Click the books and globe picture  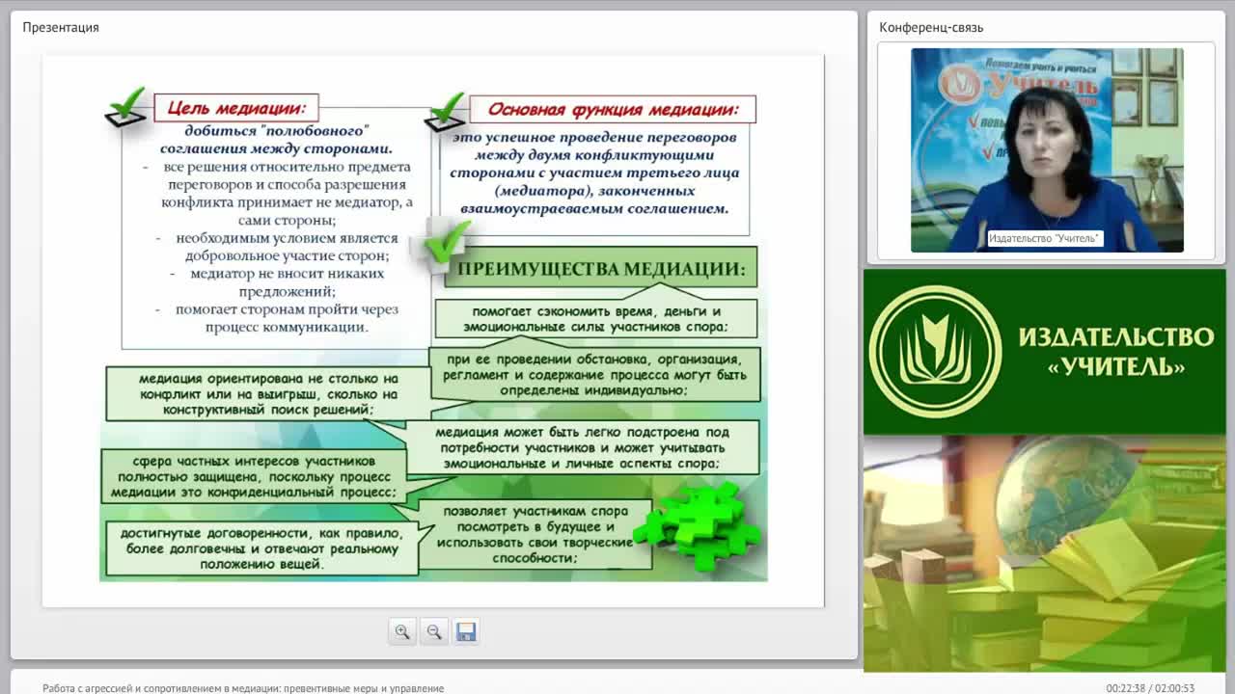pyautogui.click(x=1044, y=553)
